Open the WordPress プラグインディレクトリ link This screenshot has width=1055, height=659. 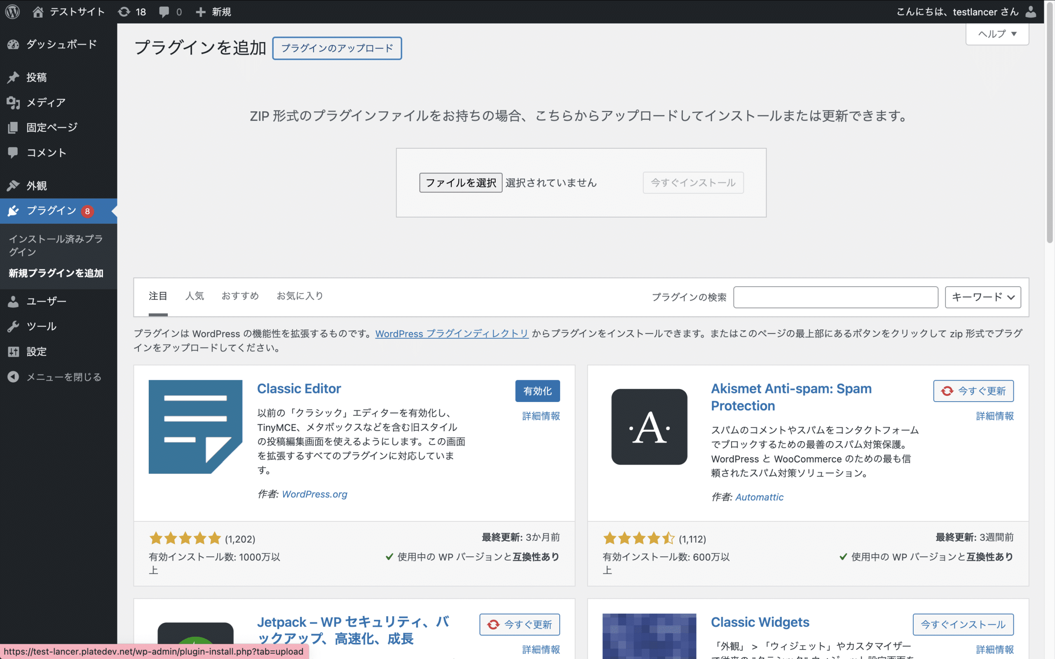[x=452, y=334]
